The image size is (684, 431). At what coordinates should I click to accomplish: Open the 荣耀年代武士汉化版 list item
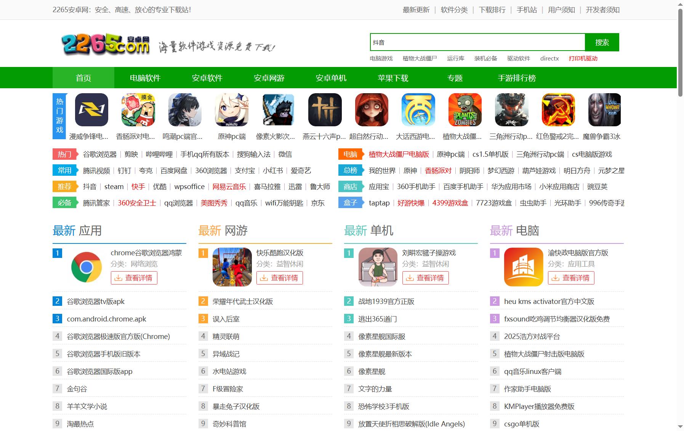pyautogui.click(x=243, y=302)
